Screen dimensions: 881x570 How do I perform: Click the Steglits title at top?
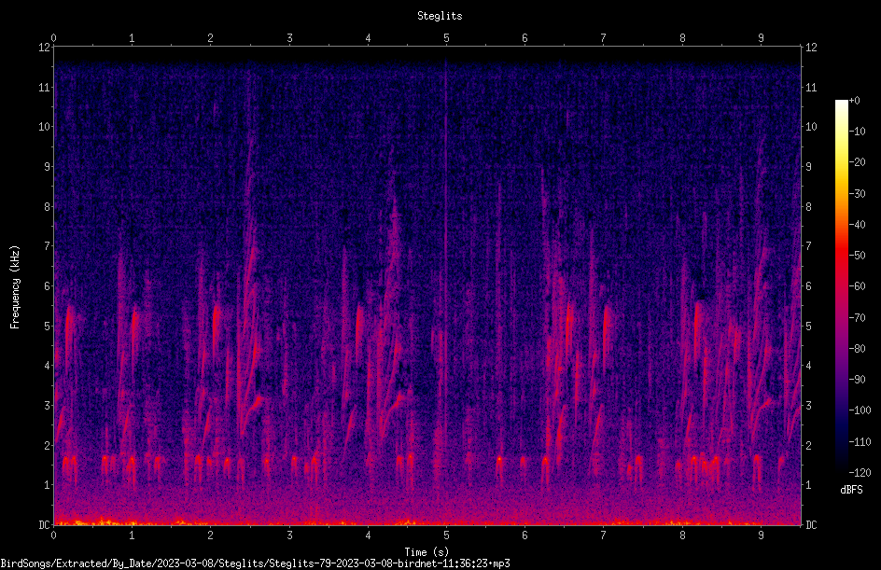click(x=440, y=16)
